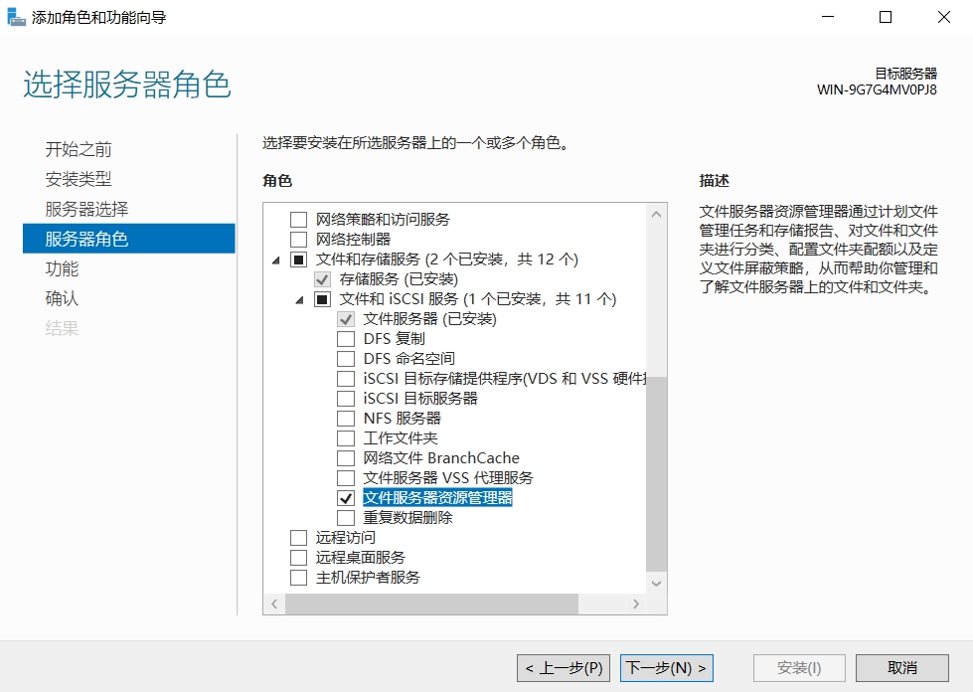Screen dimensions: 973x692
Task: Check the iSCSI 目标存储提供程序 checkbox
Action: pyautogui.click(x=346, y=379)
